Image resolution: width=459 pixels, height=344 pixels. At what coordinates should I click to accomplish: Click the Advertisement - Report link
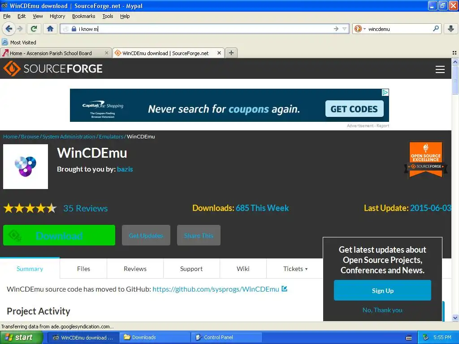pos(368,126)
